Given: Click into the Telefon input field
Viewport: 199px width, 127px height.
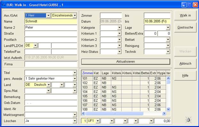Looking at the screenshot, I should 38,52.
